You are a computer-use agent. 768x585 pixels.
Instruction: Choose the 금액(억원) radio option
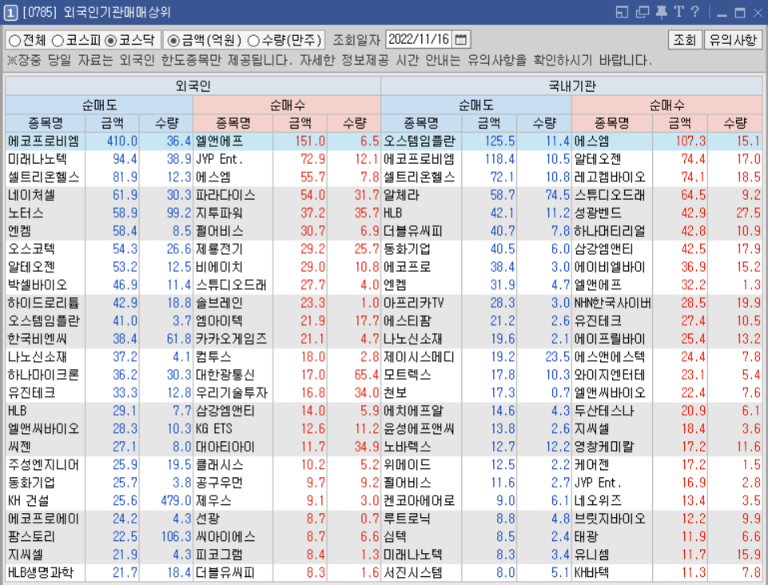(x=173, y=40)
